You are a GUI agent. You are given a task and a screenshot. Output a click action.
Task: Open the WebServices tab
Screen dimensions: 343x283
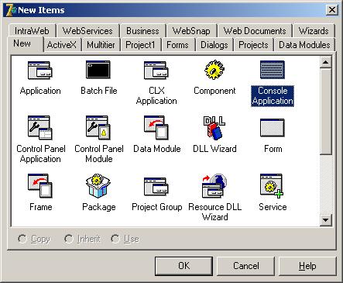[87, 31]
